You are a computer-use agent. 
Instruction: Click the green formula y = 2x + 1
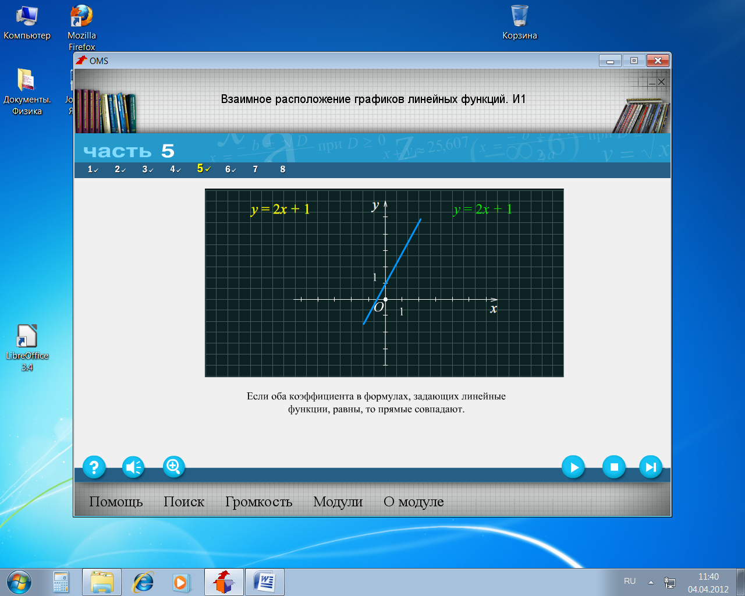(x=483, y=209)
